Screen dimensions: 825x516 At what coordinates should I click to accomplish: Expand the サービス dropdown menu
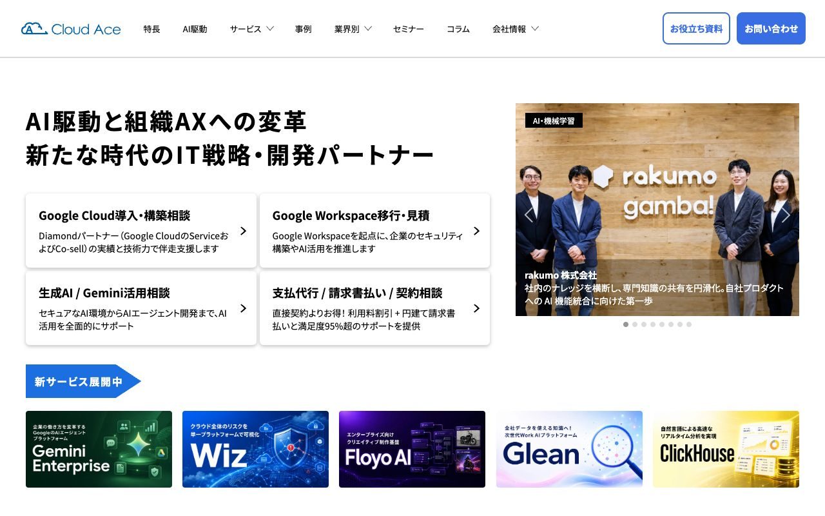point(252,29)
